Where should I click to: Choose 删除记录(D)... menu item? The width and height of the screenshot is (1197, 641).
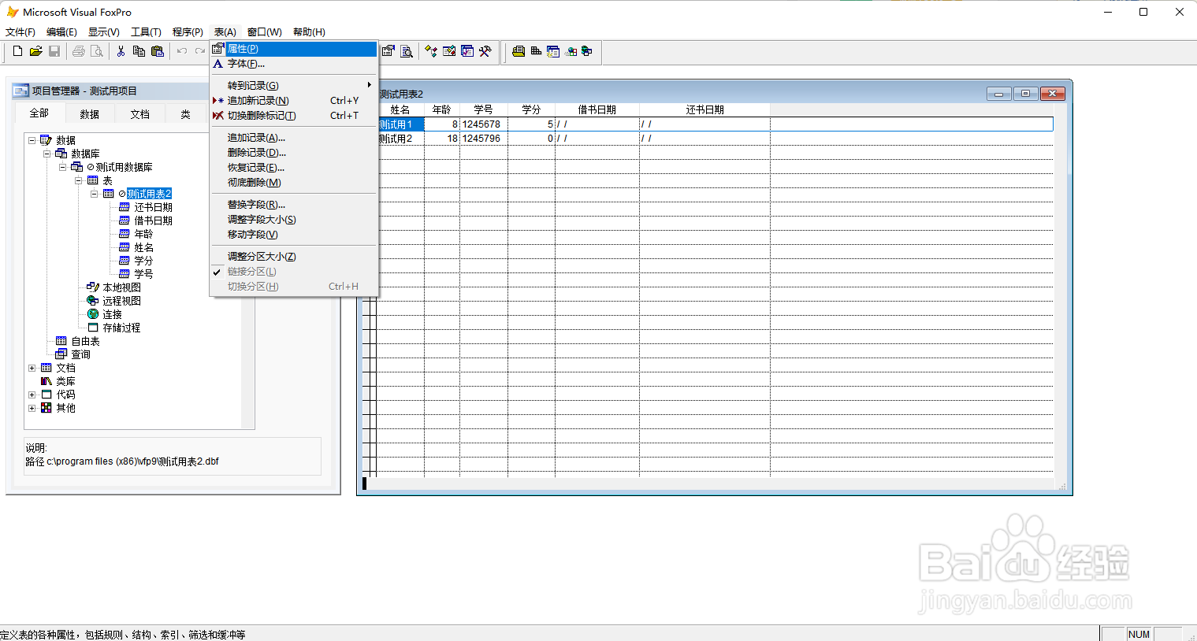[294, 153]
